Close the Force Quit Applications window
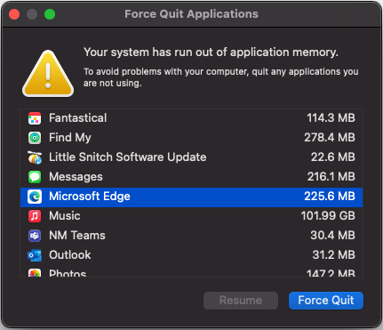 [x=14, y=14]
